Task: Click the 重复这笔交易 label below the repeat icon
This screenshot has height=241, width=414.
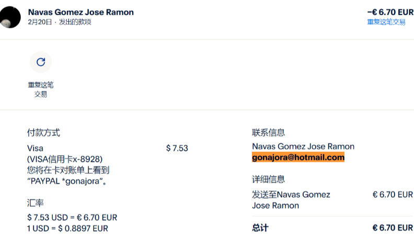Action: (x=41, y=89)
